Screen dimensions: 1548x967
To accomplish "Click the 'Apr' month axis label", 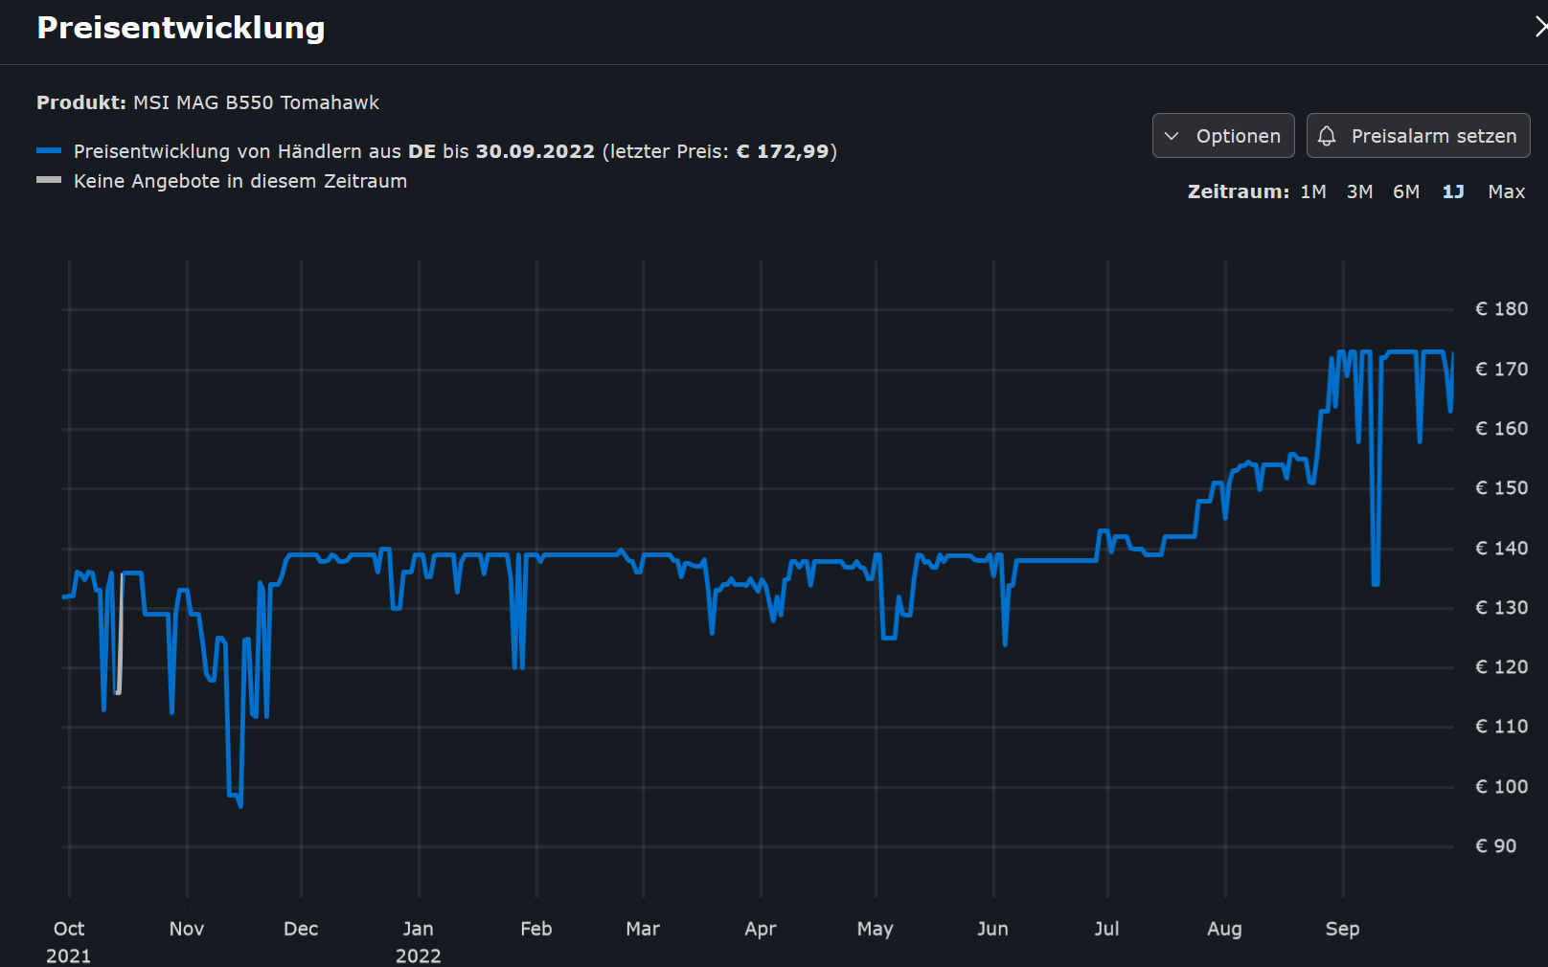I will click(761, 929).
